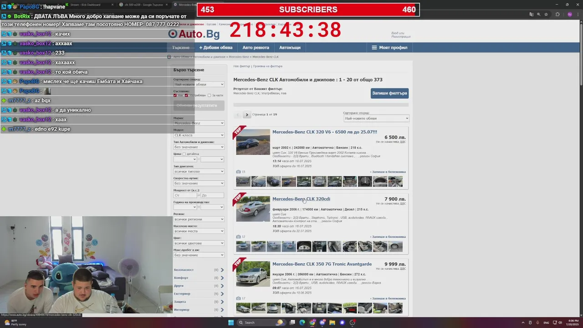The height and width of the screenshot is (328, 583).
Task: Open the Автокъщи menu item
Action: point(290,47)
